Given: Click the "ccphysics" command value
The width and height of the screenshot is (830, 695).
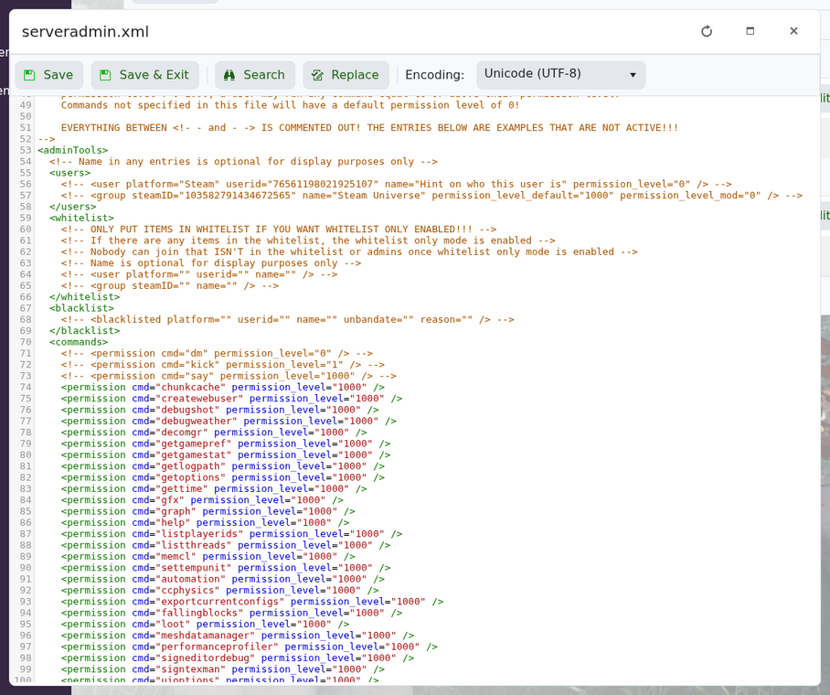Looking at the screenshot, I should tap(188, 590).
